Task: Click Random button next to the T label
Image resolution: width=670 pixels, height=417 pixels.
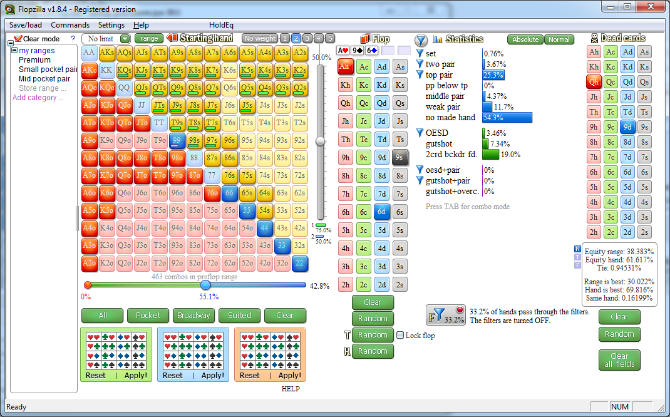Action: (373, 335)
